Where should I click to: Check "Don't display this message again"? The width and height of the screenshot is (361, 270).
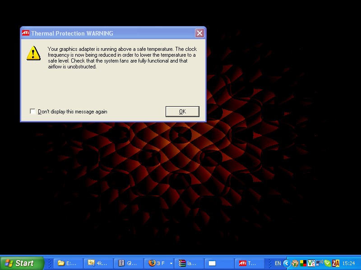[x=32, y=112]
